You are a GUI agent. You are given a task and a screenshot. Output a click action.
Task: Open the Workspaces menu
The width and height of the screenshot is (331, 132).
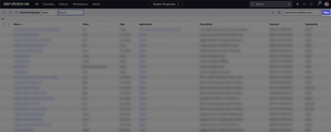[80, 4]
